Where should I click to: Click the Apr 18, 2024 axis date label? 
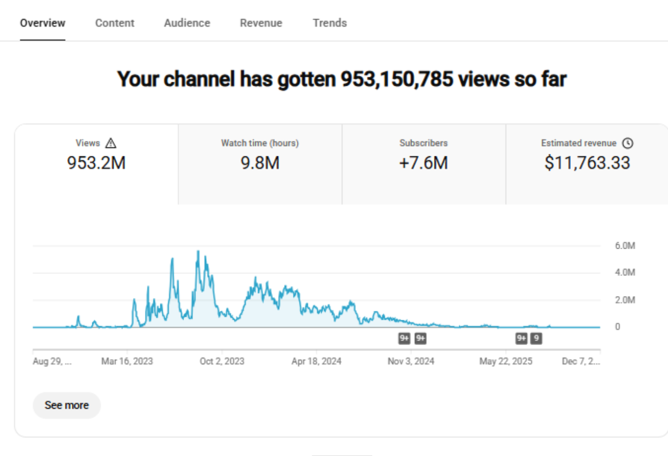point(316,361)
